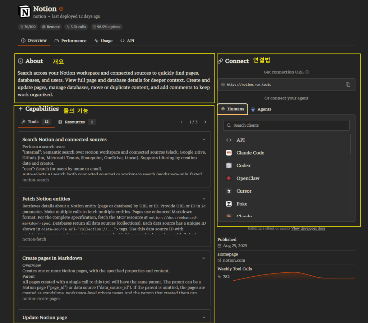Expand the Fetch Notion entities tool

[204, 198]
